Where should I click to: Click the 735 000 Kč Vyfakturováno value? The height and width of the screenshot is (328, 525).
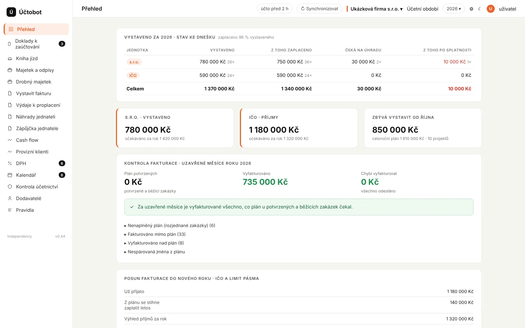click(265, 182)
